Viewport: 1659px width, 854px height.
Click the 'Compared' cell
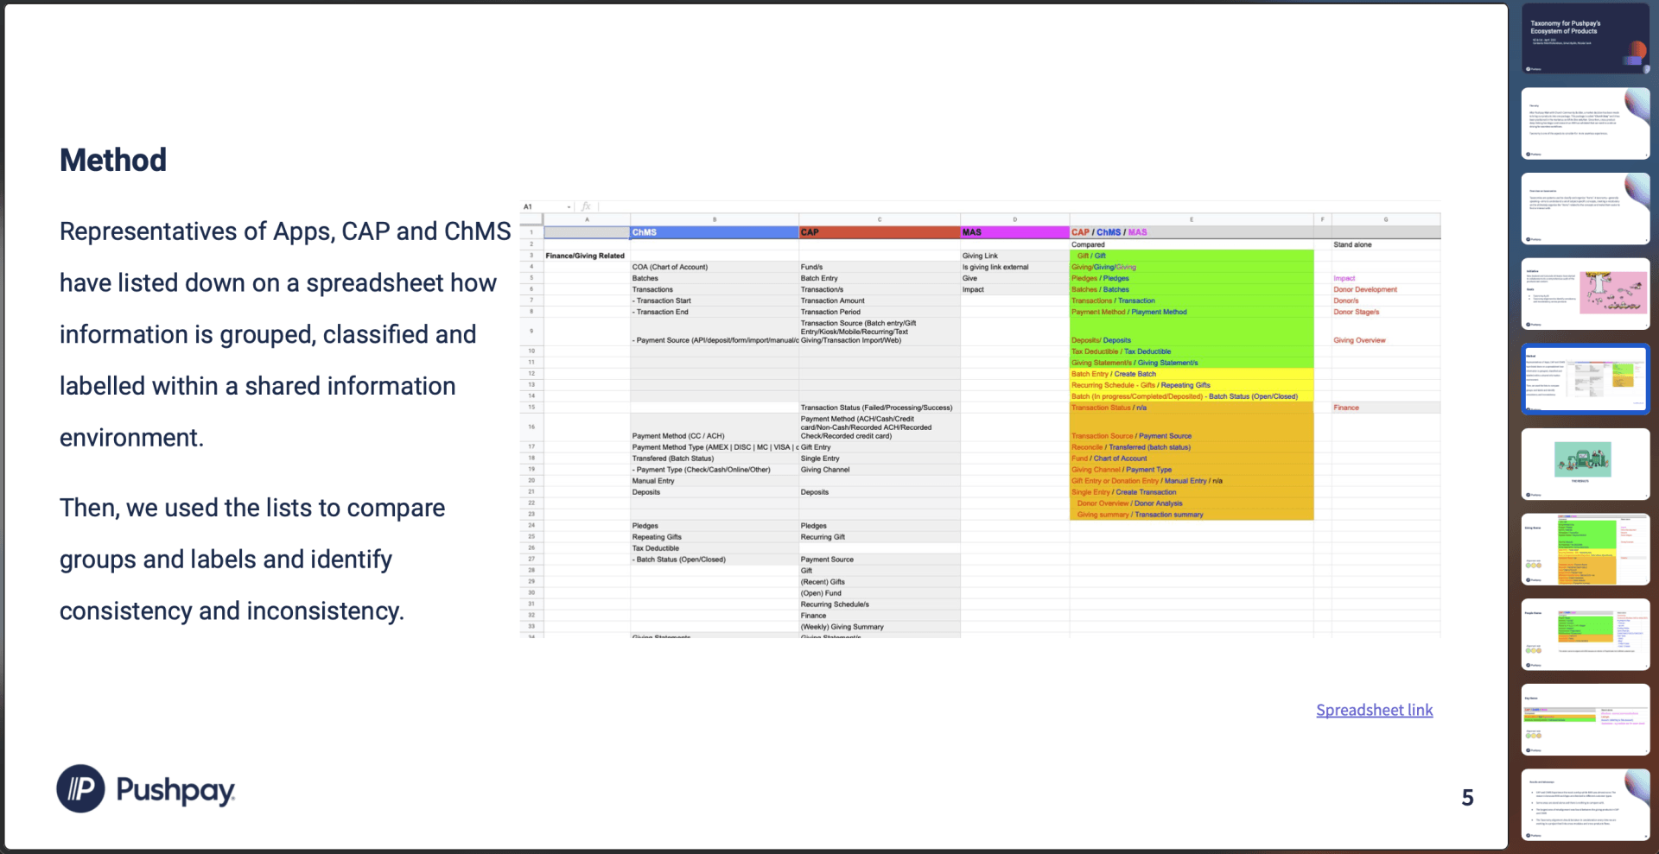coord(1192,244)
